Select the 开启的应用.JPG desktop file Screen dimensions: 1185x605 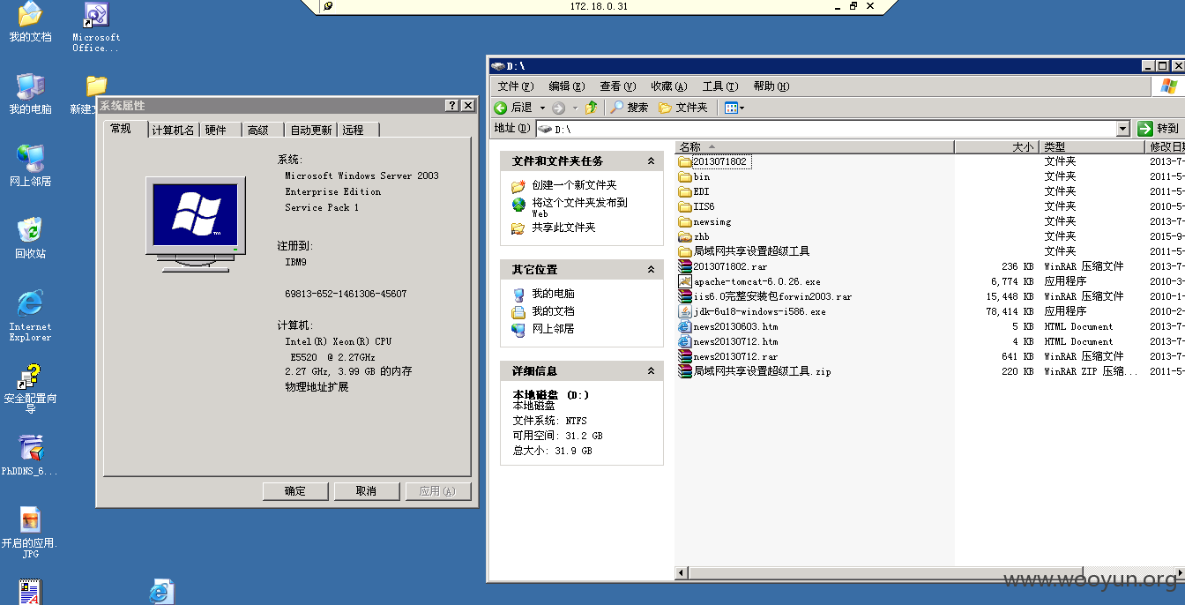coord(30,534)
